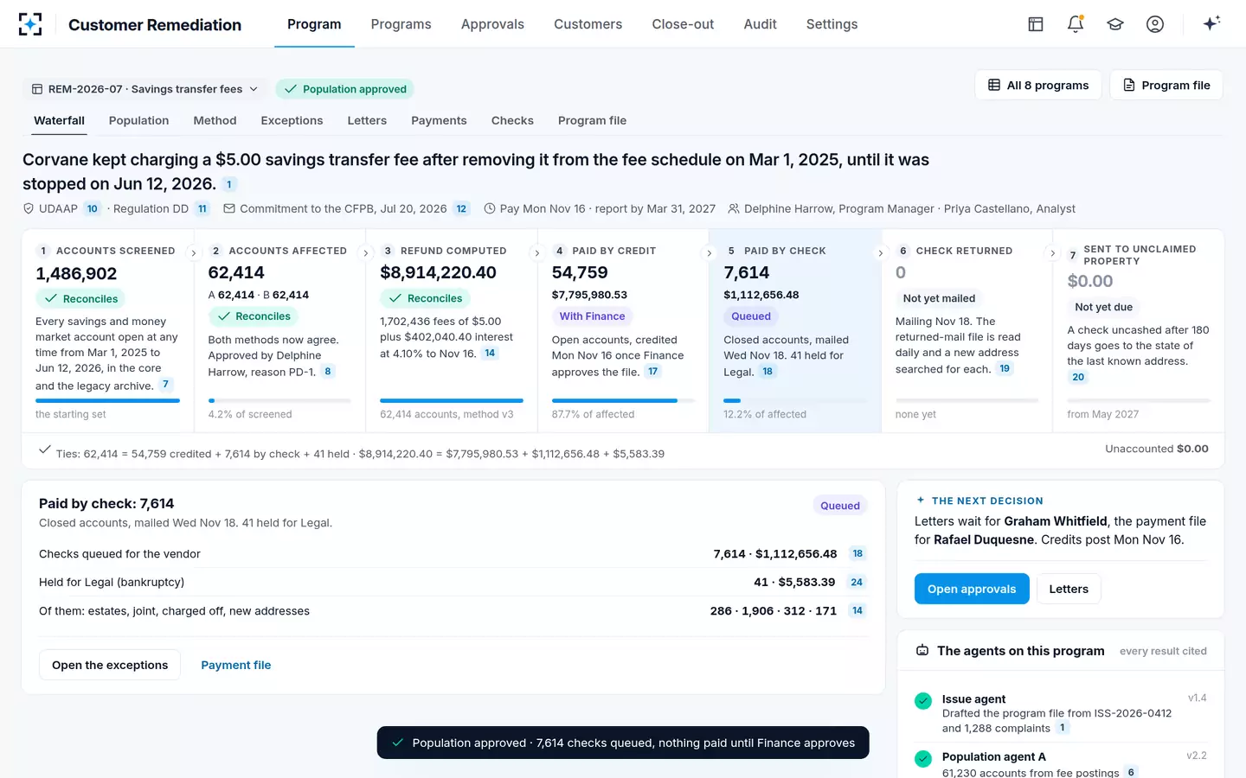
Task: Click citation badge 19 in Check Returned card
Action: (1005, 368)
